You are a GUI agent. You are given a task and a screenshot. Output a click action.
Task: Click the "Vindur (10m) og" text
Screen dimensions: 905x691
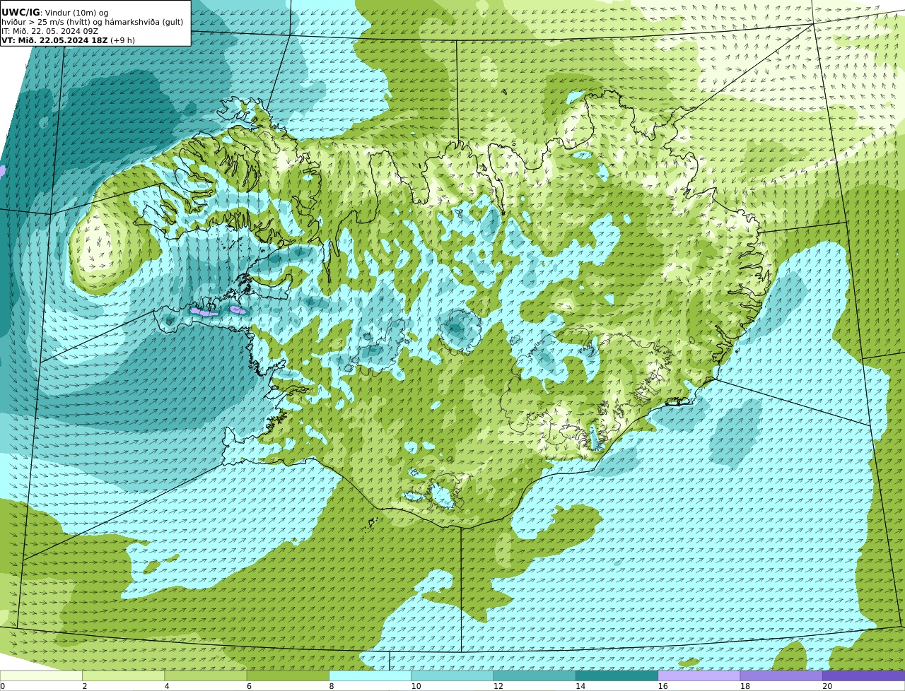click(x=76, y=13)
